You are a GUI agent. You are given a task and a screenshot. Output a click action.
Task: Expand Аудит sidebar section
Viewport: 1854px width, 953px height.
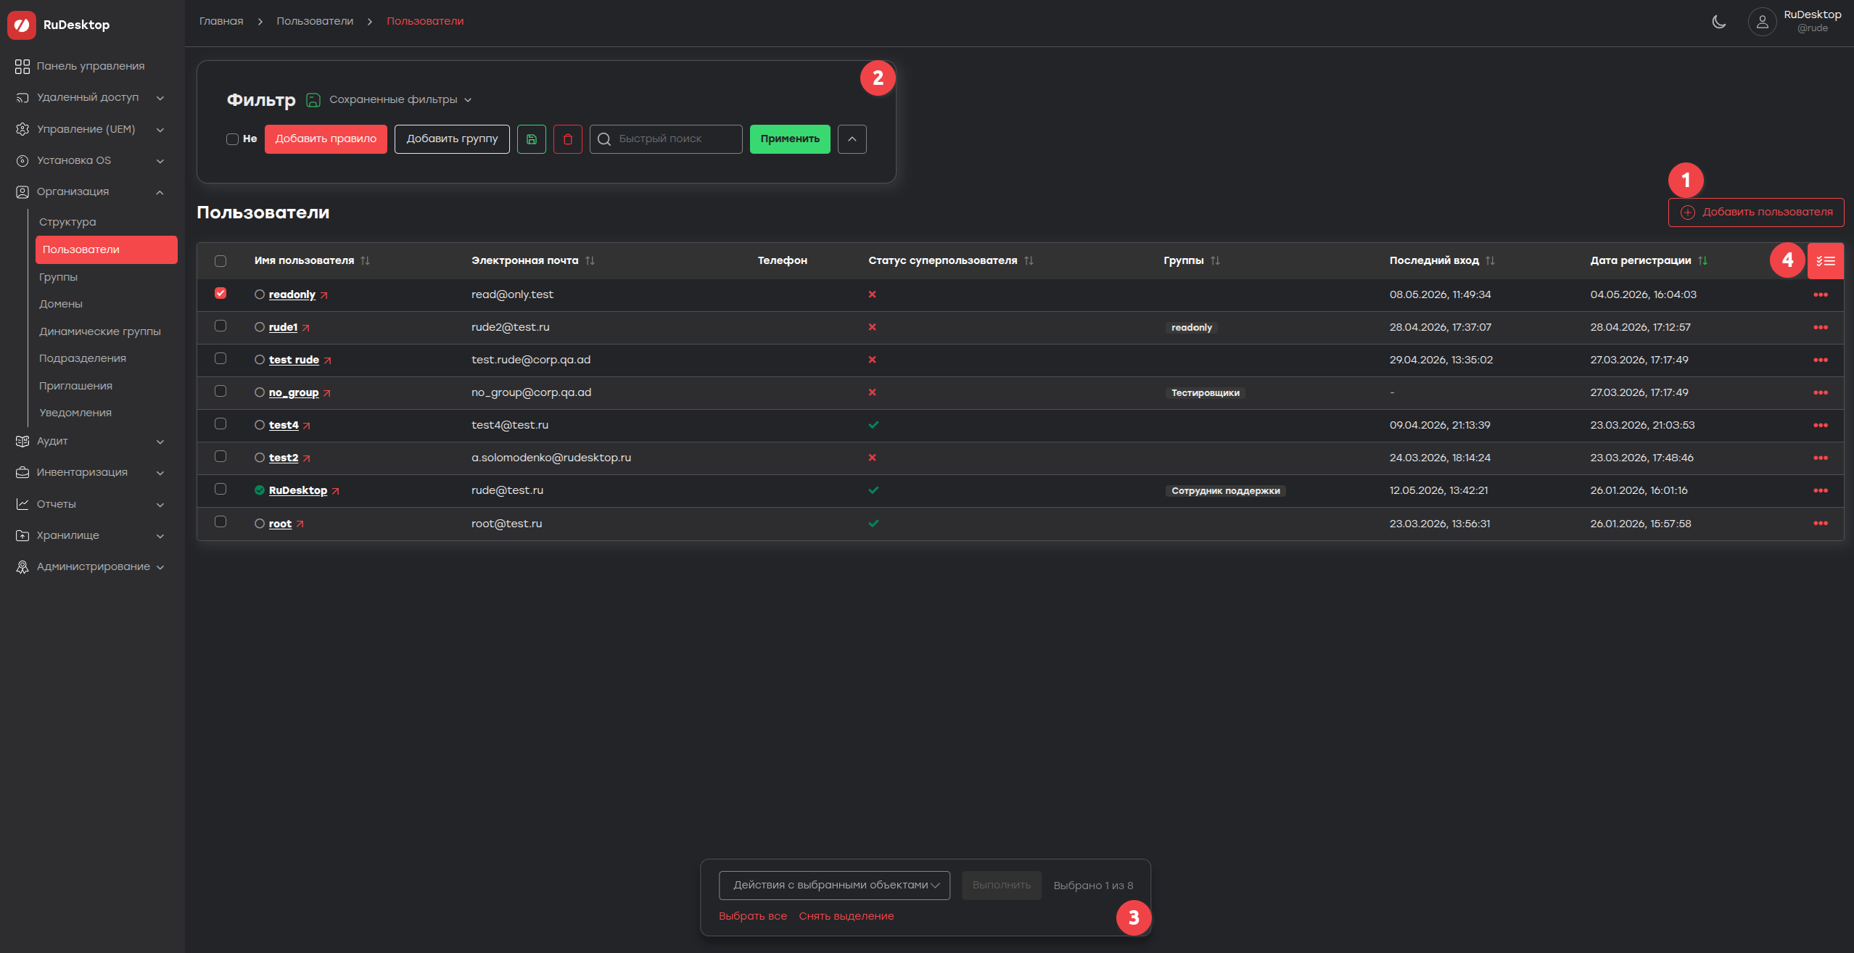(90, 442)
